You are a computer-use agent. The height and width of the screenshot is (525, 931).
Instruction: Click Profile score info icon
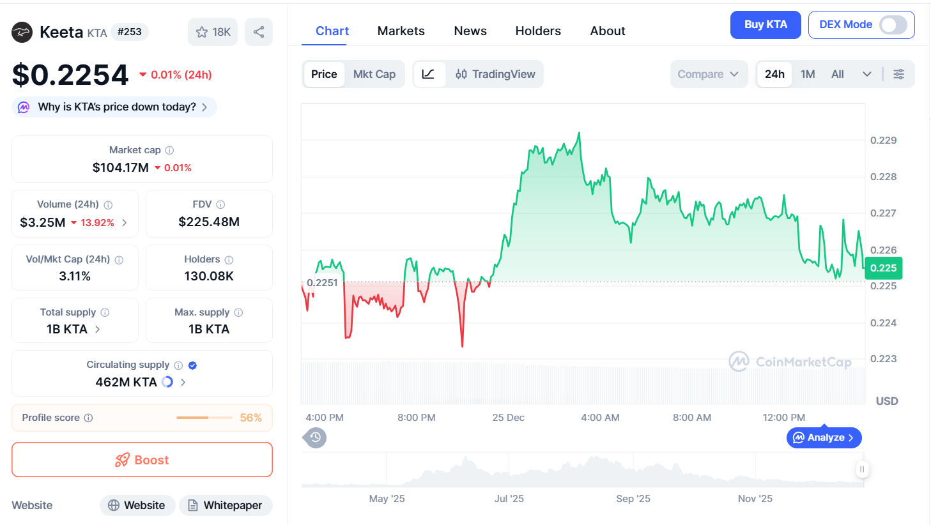pos(89,418)
